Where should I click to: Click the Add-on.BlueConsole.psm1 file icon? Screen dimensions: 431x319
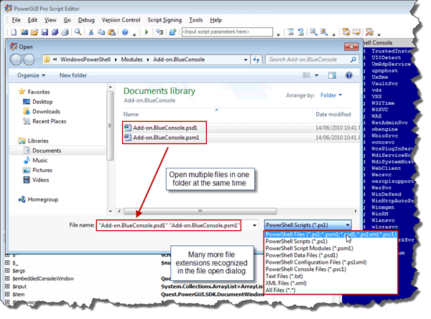tap(128, 136)
